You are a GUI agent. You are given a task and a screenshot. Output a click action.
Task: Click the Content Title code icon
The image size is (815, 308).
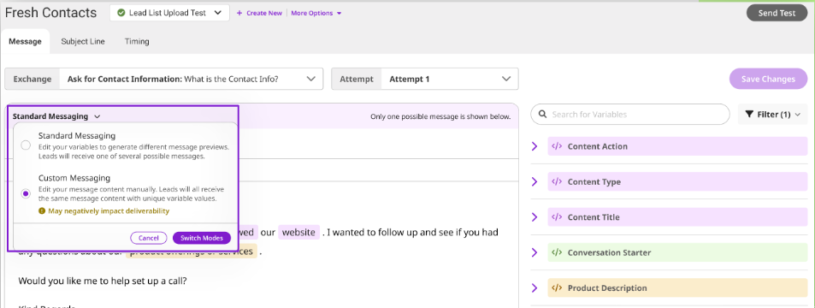coord(557,217)
